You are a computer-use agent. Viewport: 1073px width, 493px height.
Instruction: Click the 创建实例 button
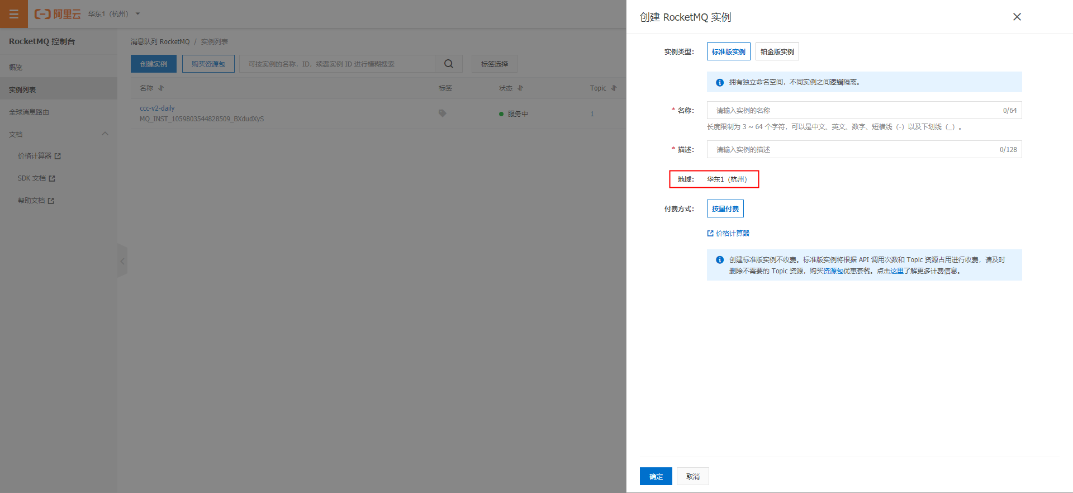pos(154,64)
